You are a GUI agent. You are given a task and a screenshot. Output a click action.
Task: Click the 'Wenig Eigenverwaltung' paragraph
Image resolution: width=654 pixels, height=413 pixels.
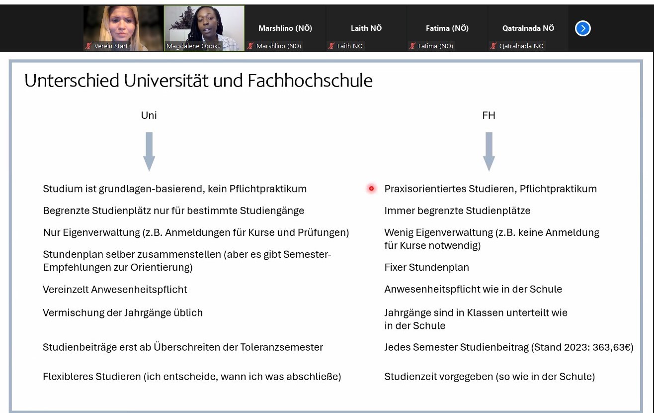(492, 239)
